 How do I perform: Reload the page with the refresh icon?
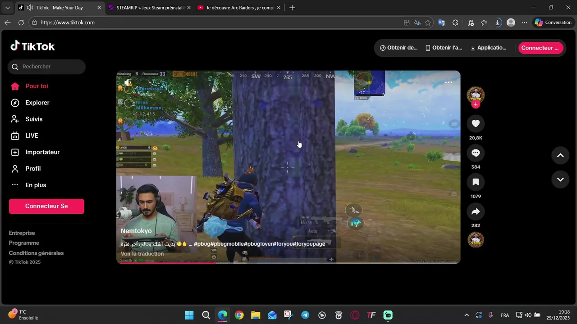tap(21, 22)
